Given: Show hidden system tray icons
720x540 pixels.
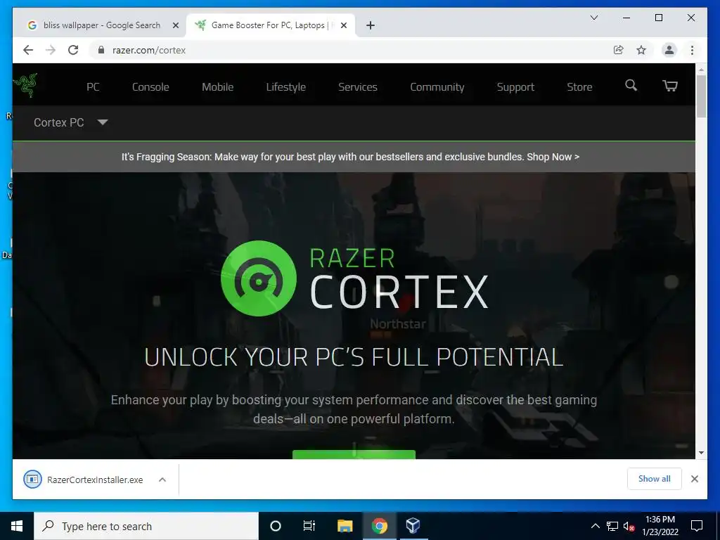Looking at the screenshot, I should (x=595, y=526).
